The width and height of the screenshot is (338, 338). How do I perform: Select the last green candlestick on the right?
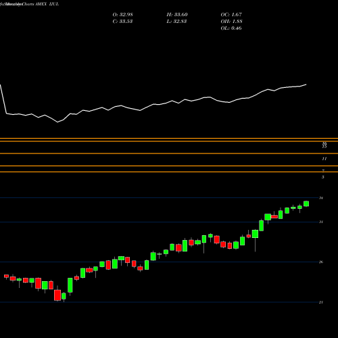[x=306, y=203]
